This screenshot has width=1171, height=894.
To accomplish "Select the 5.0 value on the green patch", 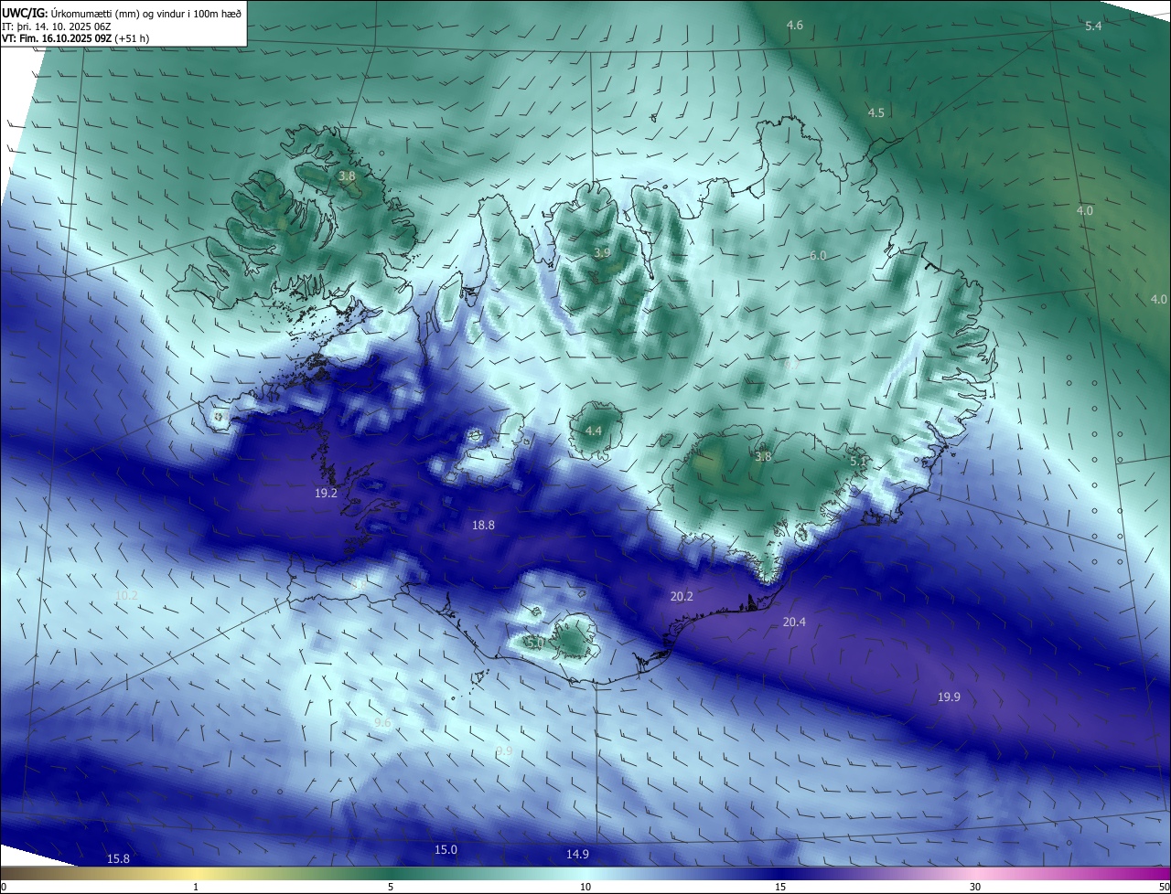I will (x=535, y=643).
